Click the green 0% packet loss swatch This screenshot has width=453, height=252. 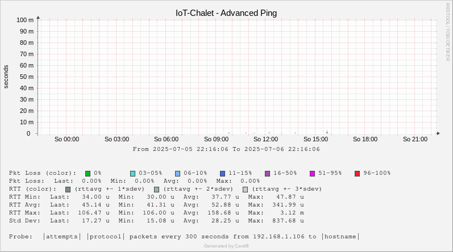click(x=88, y=174)
